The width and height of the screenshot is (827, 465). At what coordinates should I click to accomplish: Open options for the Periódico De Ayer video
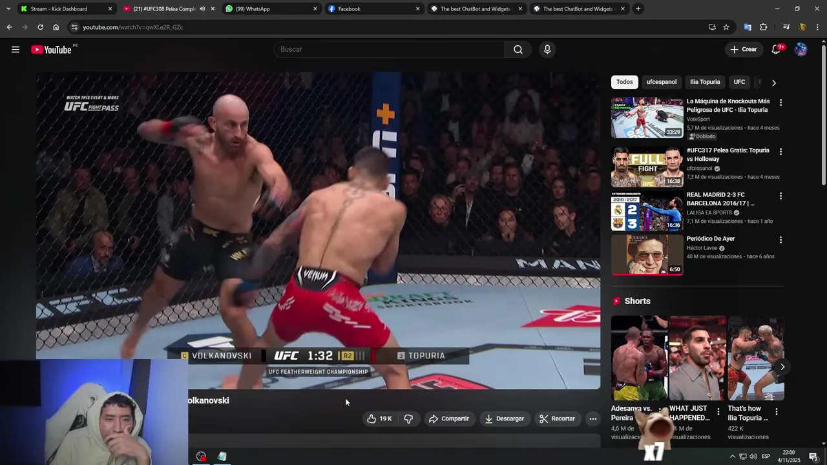(x=780, y=240)
